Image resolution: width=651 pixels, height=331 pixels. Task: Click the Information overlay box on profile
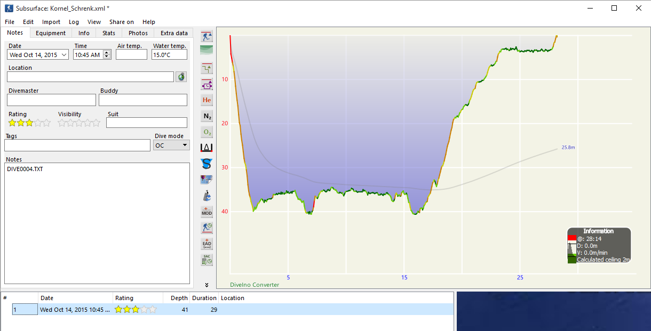point(599,246)
